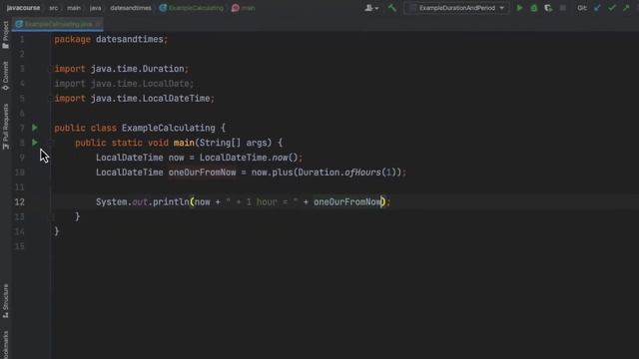Run with coverage from the toolbar
The width and height of the screenshot is (639, 359).
548,8
